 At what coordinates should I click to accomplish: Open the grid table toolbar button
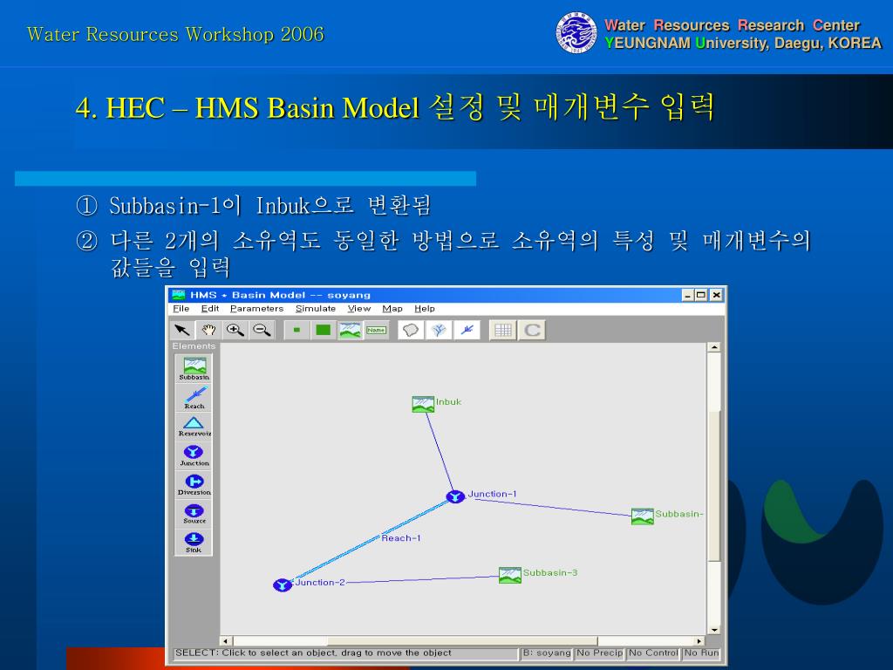503,330
